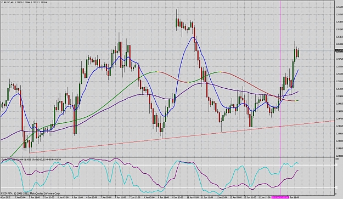Click the Stoch(14,3,3) indicator label
Screen dimensions: 343x199
pos(47,160)
